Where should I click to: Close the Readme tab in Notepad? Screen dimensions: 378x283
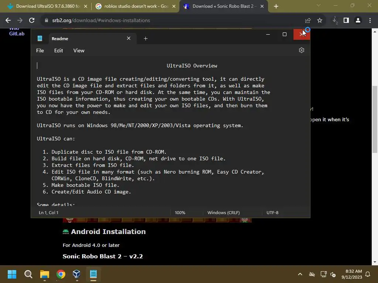129,38
